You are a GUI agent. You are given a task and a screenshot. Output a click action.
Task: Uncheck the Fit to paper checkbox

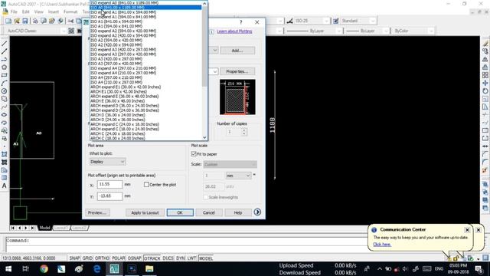click(194, 154)
